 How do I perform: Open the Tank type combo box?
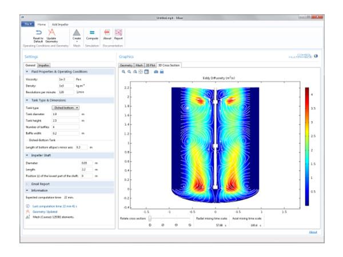tap(65, 108)
